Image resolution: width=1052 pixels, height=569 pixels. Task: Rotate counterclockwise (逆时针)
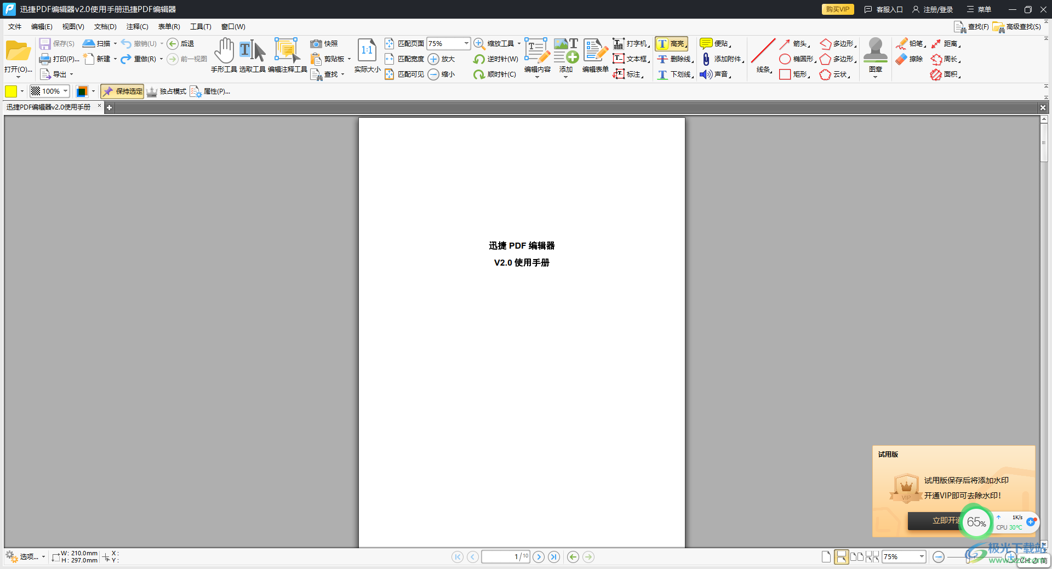(495, 59)
